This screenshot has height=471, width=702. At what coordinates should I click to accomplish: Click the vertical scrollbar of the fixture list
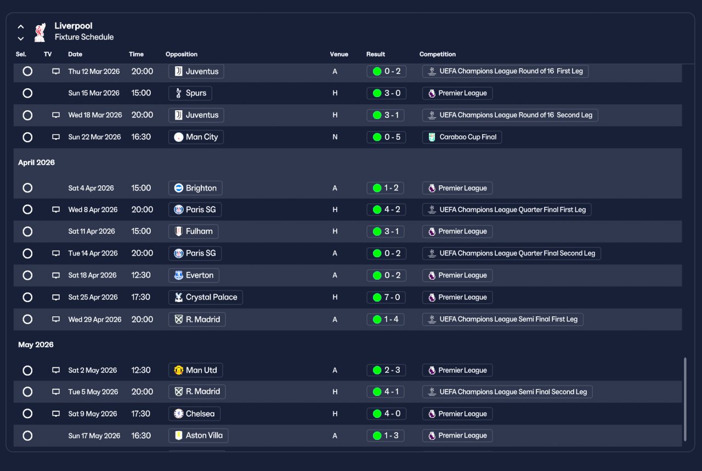(x=685, y=400)
